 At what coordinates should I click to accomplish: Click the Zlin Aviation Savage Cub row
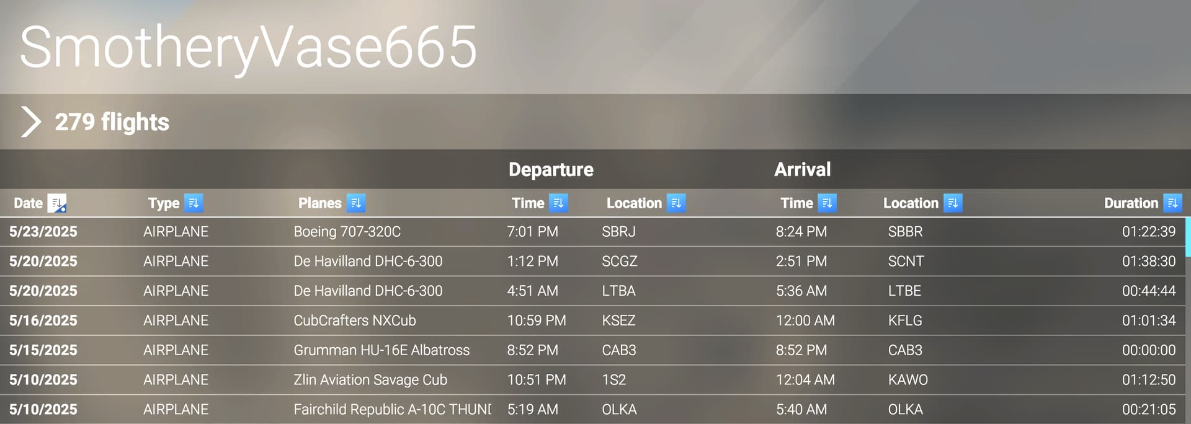[592, 380]
